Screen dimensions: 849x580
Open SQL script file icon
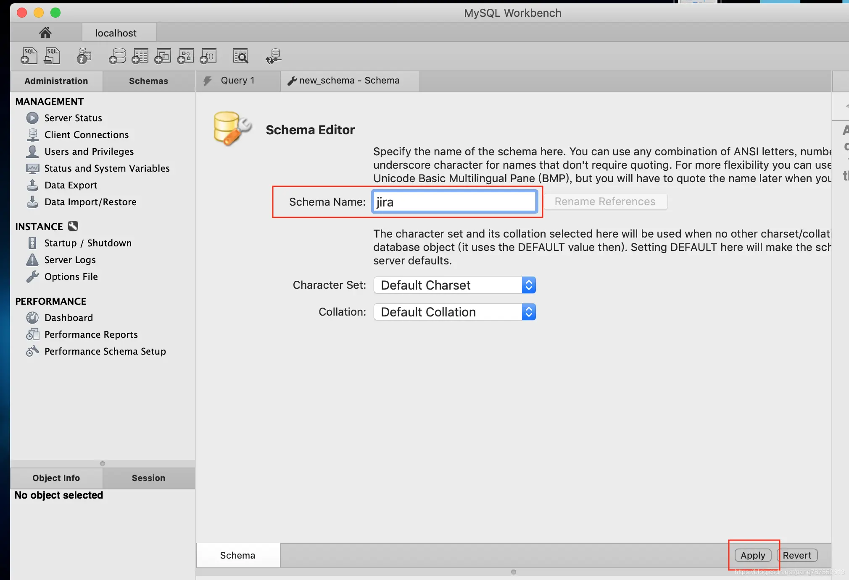(53, 56)
